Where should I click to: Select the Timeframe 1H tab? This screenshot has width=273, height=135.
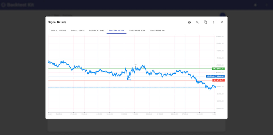click(157, 30)
